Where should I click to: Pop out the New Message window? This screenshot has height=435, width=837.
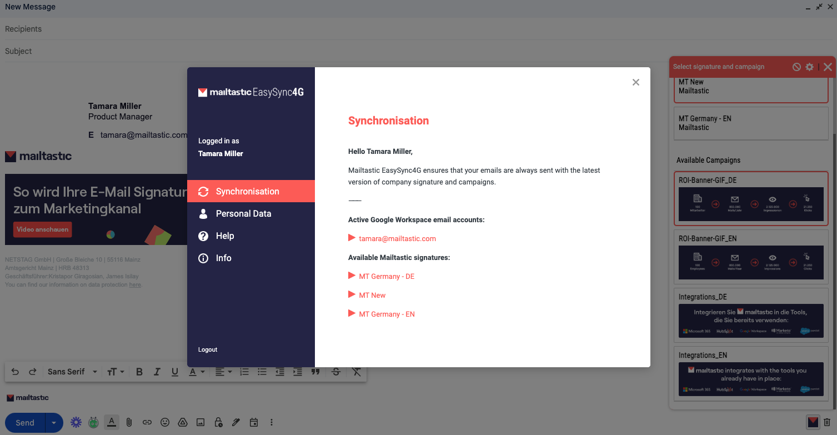[x=819, y=7]
